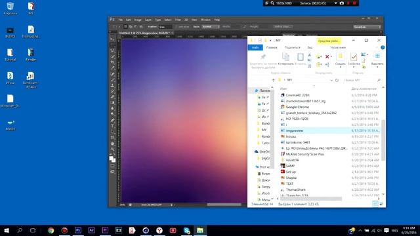
Task: Click the Explorer file list vertical scrollbar
Action: (x=383, y=140)
